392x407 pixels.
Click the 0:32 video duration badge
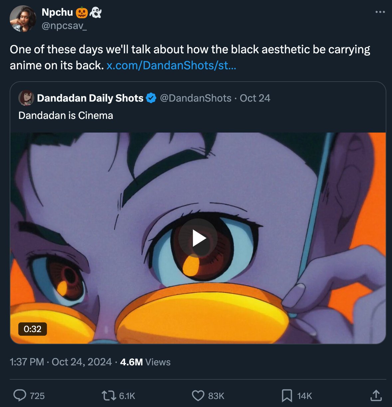(x=33, y=329)
